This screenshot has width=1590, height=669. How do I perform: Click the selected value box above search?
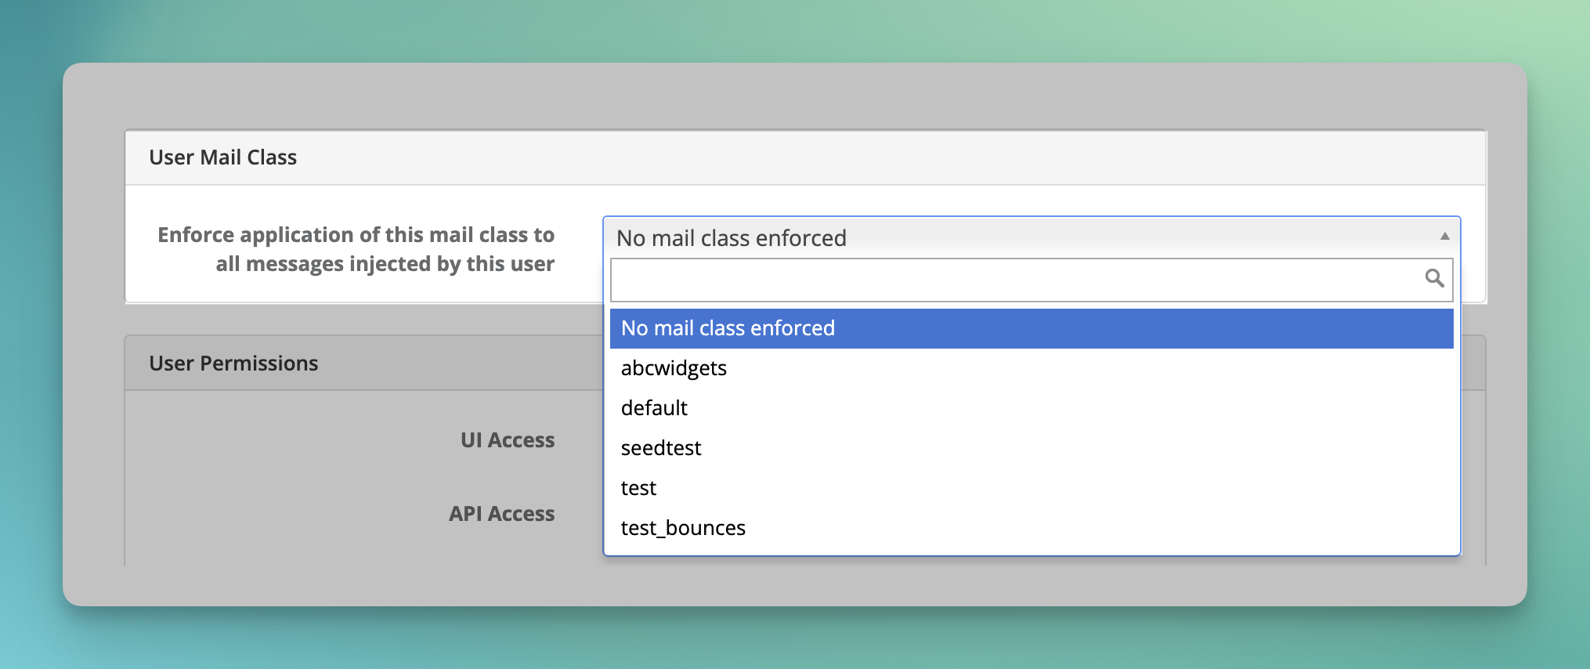click(1018, 237)
